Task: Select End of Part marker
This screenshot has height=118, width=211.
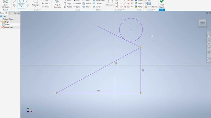Action: pos(8,28)
